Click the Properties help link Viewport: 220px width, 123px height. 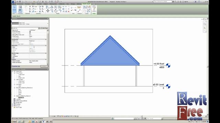[16, 66]
